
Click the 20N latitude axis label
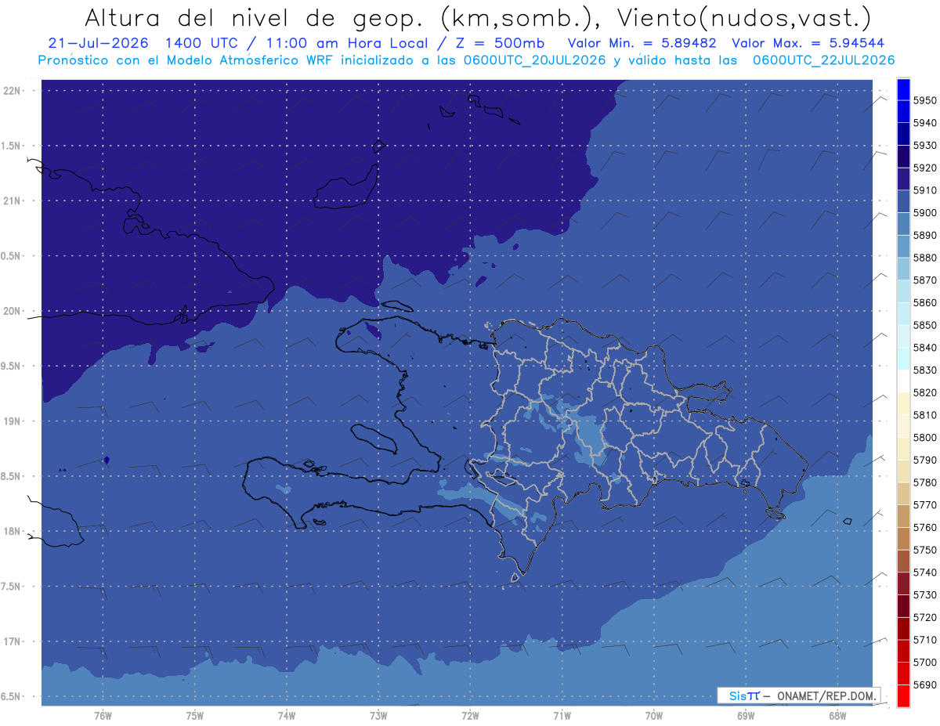pyautogui.click(x=13, y=311)
